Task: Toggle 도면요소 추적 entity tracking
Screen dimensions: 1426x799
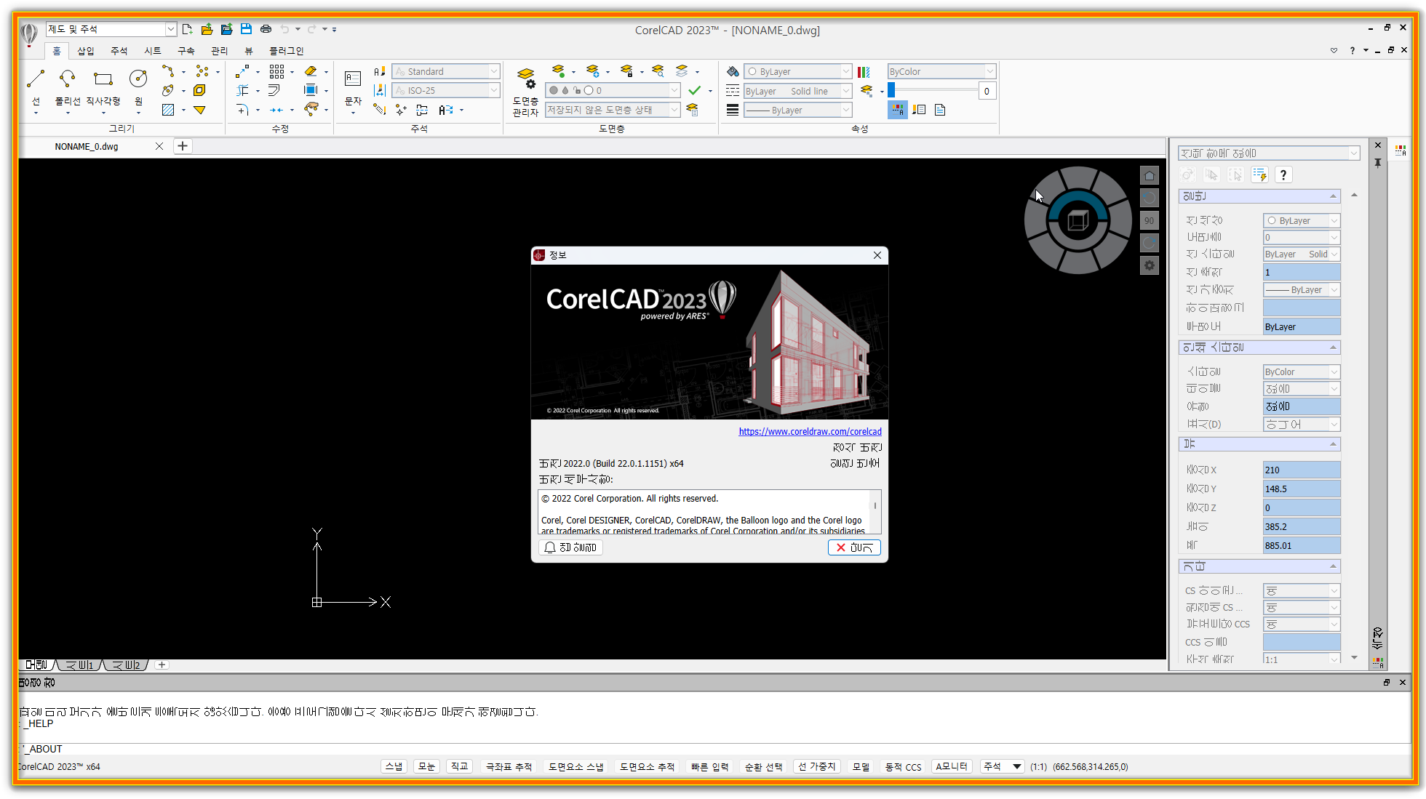Action: pyautogui.click(x=647, y=766)
